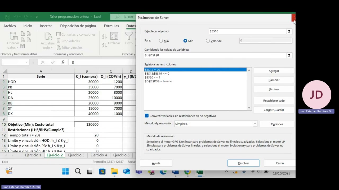Open the Insertar ribbon tab
Image resolution: width=339 pixels, height=190 pixels.
click(x=46, y=26)
